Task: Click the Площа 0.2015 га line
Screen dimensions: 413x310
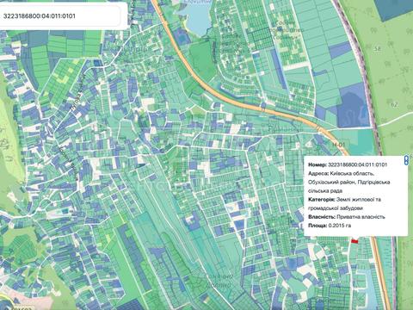Action: 330,226
